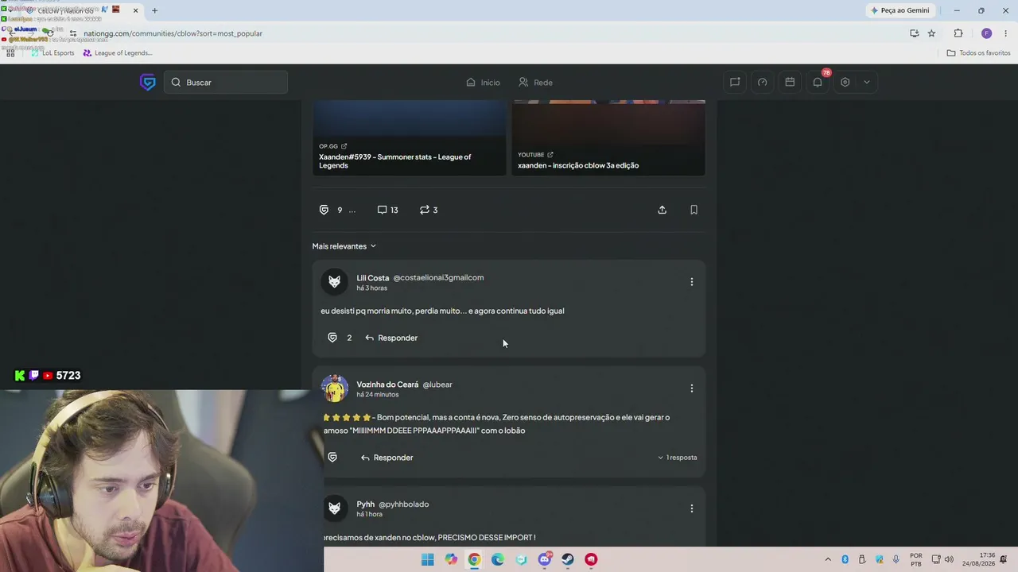
Task: Open more reactions ellipsis beside 9 likes
Action: 352,211
